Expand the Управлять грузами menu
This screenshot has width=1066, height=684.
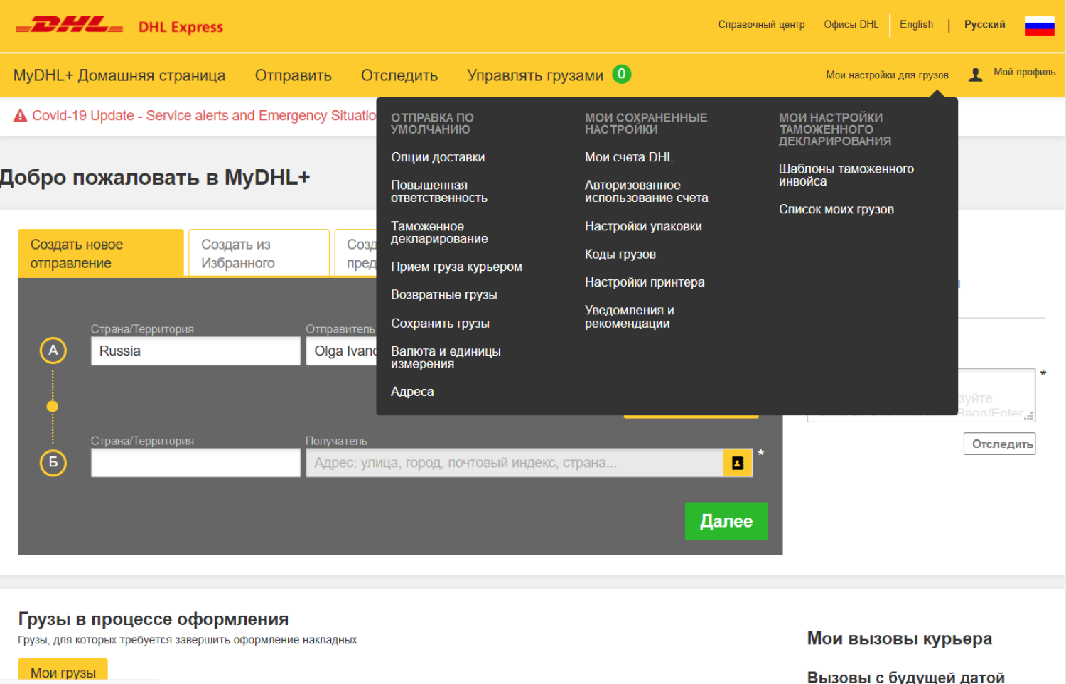pos(534,75)
